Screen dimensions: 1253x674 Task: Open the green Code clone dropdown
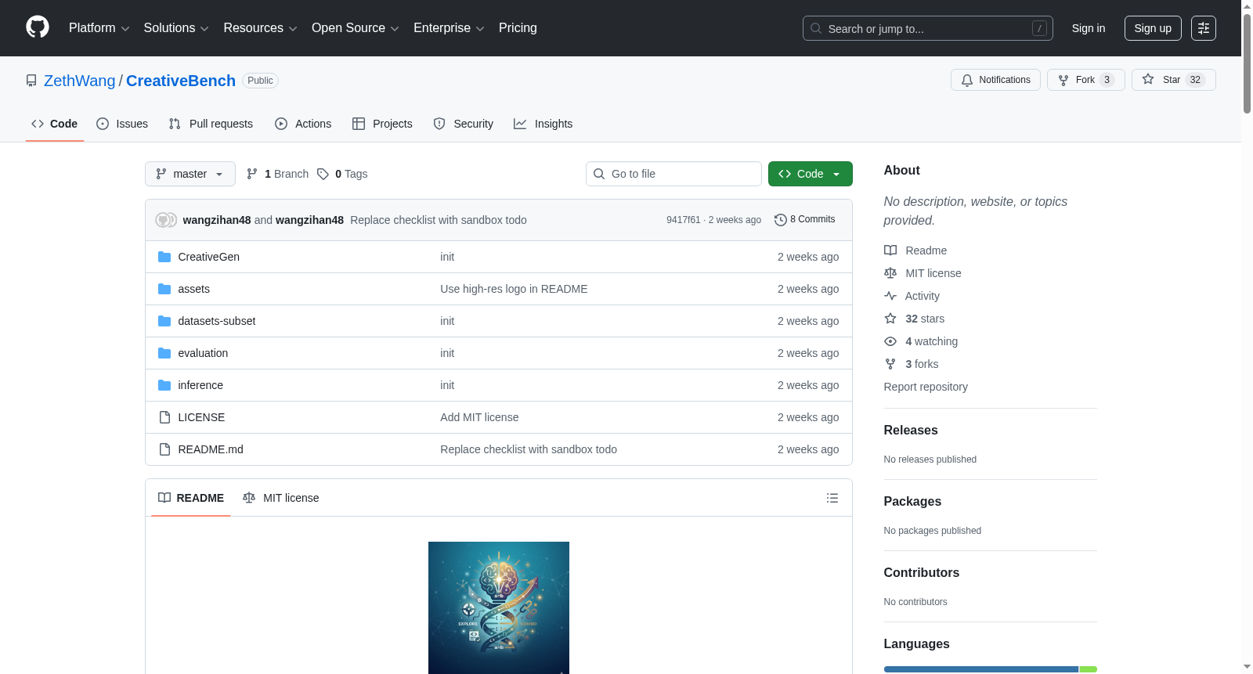pyautogui.click(x=811, y=174)
